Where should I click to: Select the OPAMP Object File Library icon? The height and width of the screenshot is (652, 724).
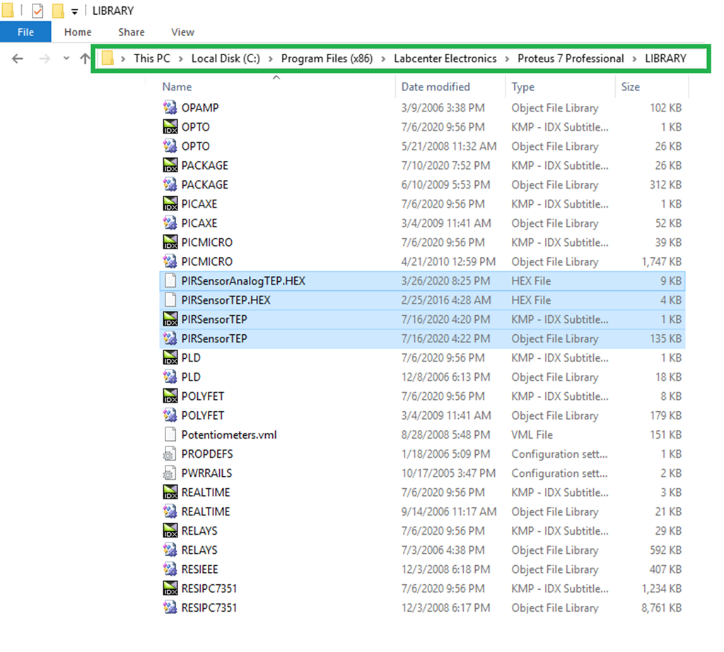tap(170, 108)
